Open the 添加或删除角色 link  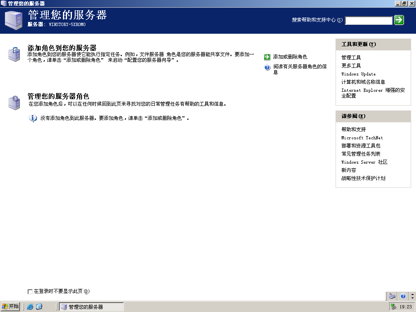click(x=290, y=57)
